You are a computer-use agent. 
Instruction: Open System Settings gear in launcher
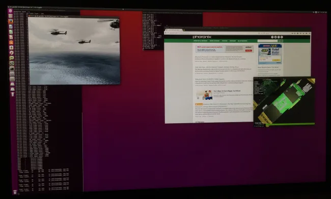11,52
